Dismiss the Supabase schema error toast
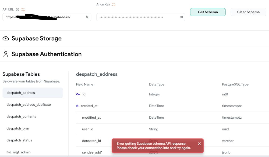The width and height of the screenshot is (269, 157). click(x=199, y=144)
